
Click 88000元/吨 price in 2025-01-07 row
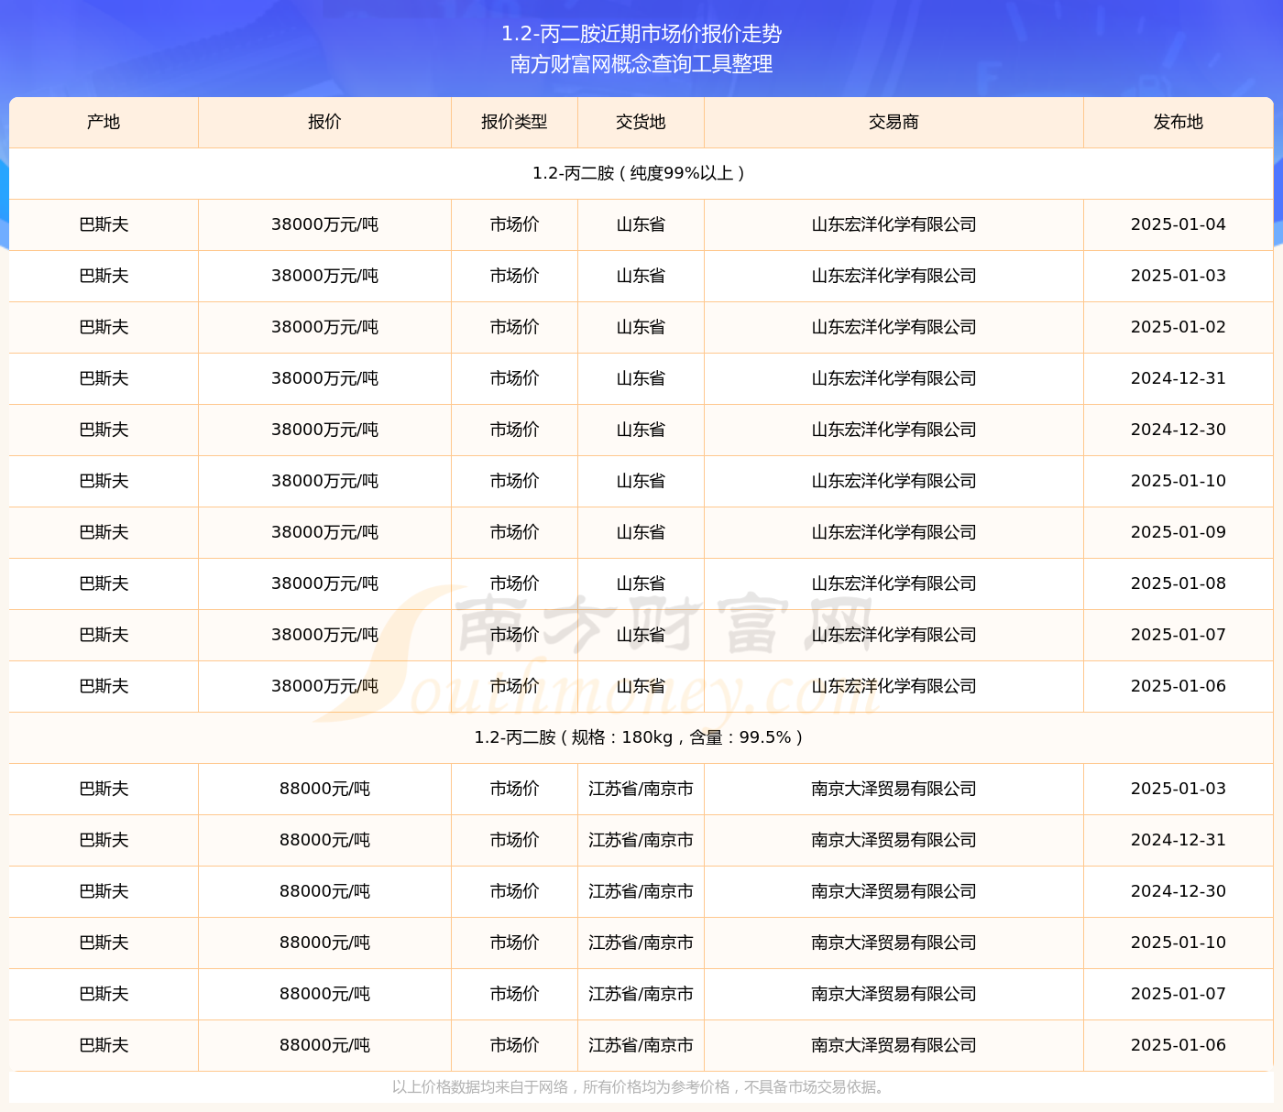tap(324, 994)
